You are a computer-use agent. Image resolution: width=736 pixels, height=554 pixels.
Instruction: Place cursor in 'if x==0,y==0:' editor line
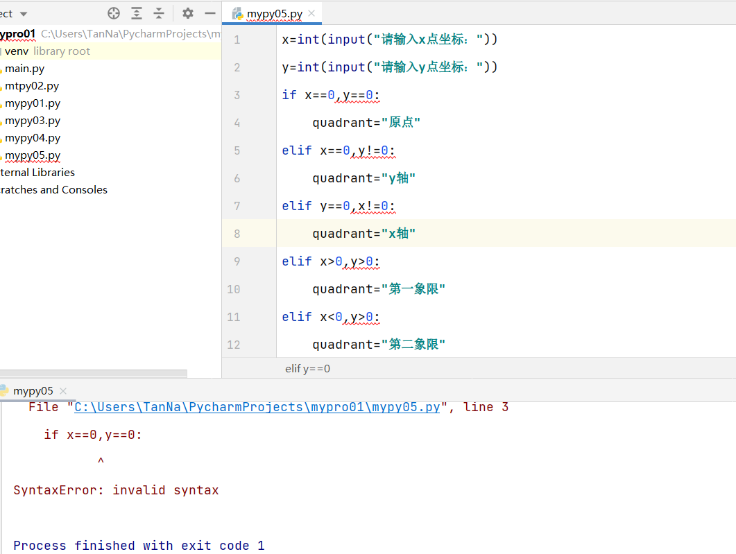pyautogui.click(x=331, y=95)
